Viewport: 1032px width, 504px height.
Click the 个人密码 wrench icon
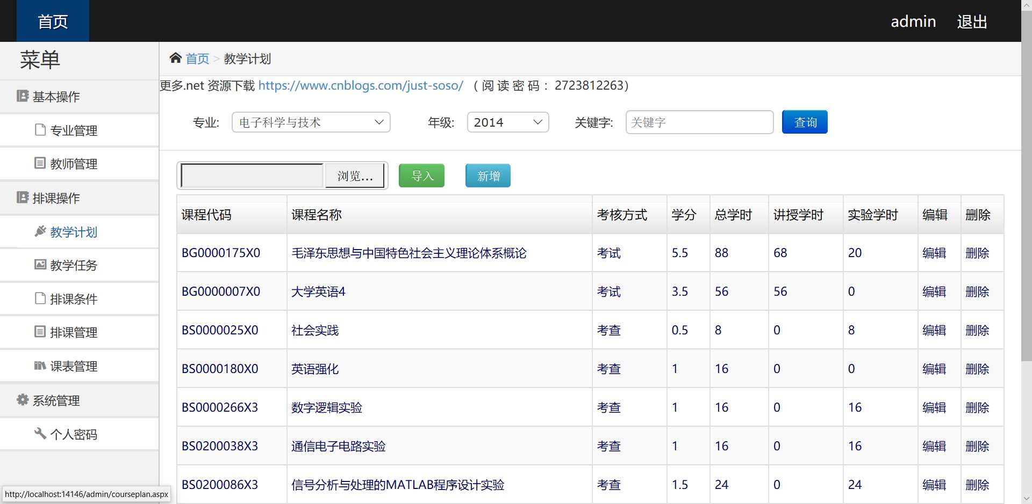pos(40,433)
